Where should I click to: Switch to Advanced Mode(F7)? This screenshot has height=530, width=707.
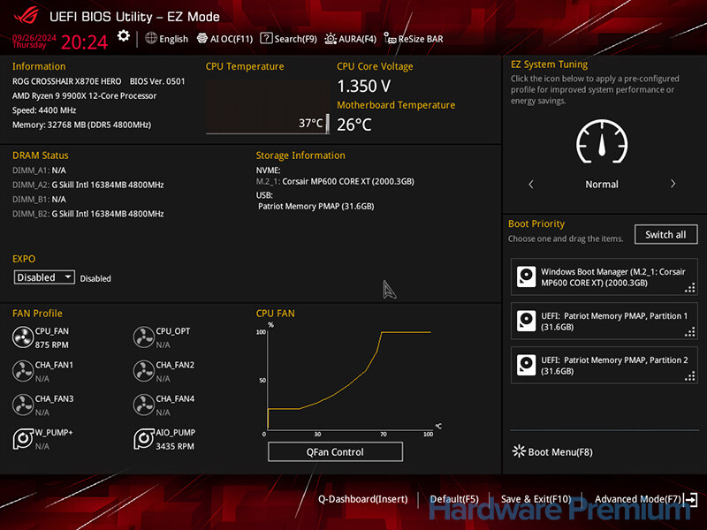646,499
